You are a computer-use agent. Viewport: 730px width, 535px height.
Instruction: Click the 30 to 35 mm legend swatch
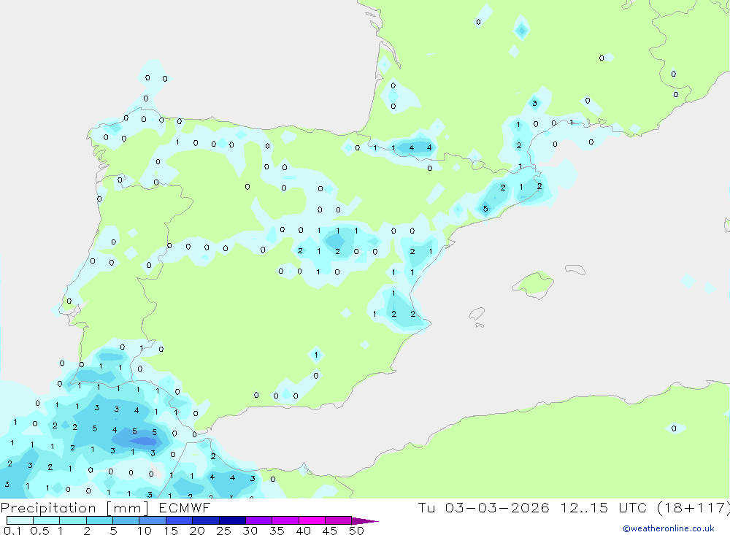click(259, 520)
